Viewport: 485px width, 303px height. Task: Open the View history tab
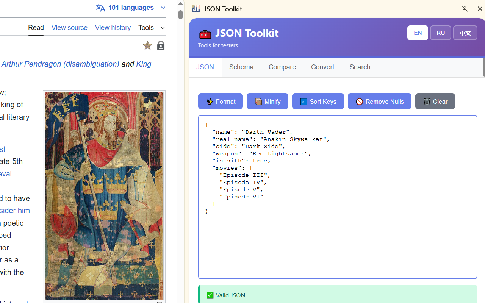point(113,28)
